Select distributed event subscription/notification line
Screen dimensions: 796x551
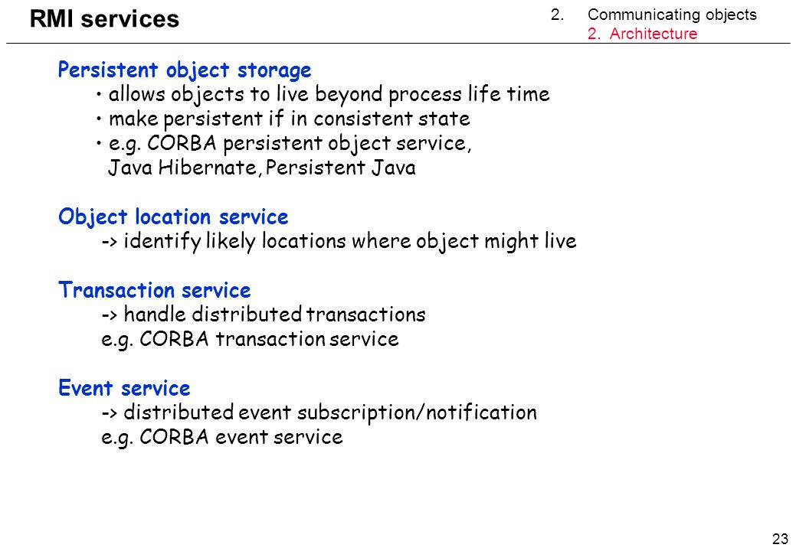point(319,412)
